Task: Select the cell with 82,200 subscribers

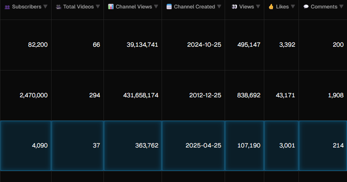Action: pos(26,45)
